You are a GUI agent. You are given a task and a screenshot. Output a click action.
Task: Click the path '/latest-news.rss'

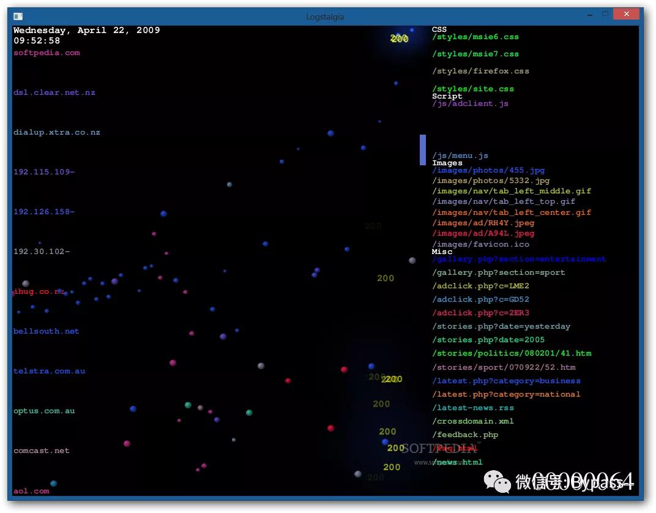[473, 408]
